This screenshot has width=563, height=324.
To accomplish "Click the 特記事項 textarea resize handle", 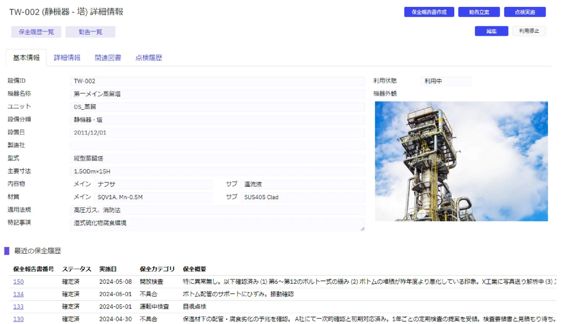I will [362, 229].
